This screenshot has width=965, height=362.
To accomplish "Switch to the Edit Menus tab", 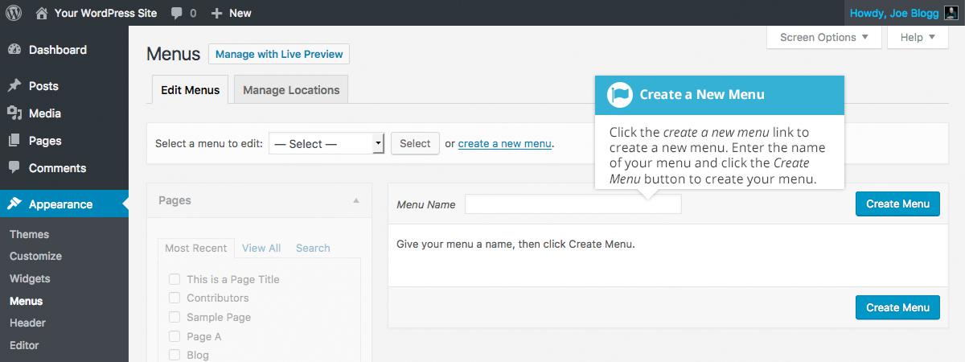I will pos(190,90).
